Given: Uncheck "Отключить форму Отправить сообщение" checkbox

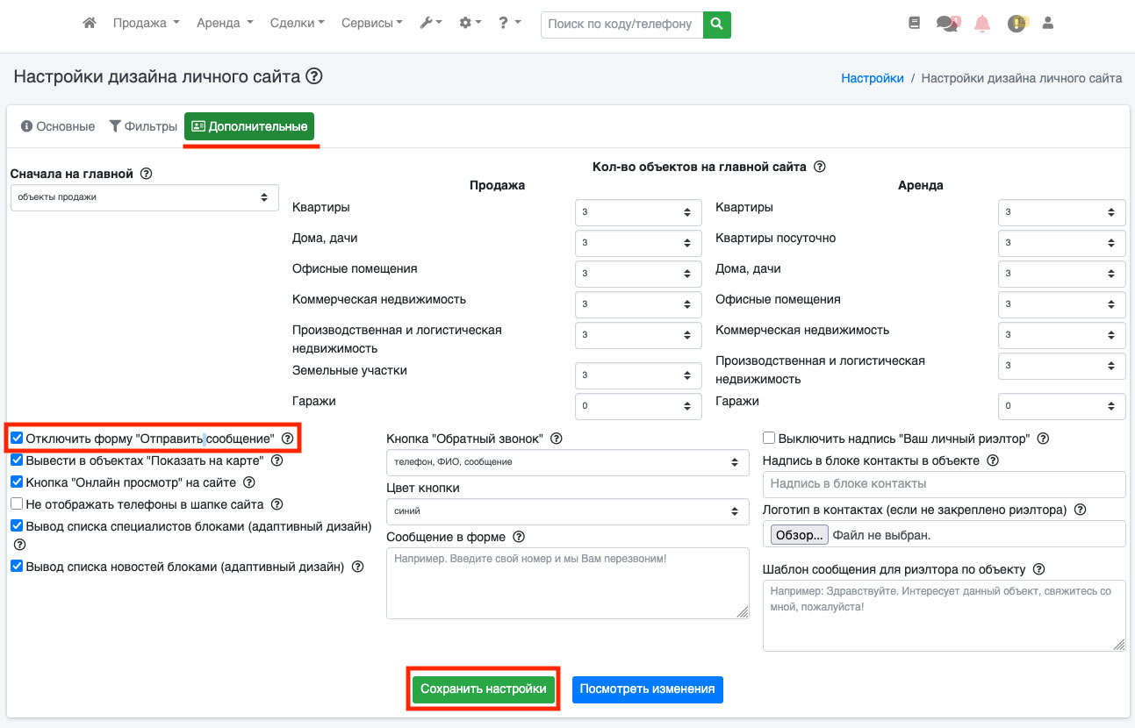Looking at the screenshot, I should tap(17, 438).
